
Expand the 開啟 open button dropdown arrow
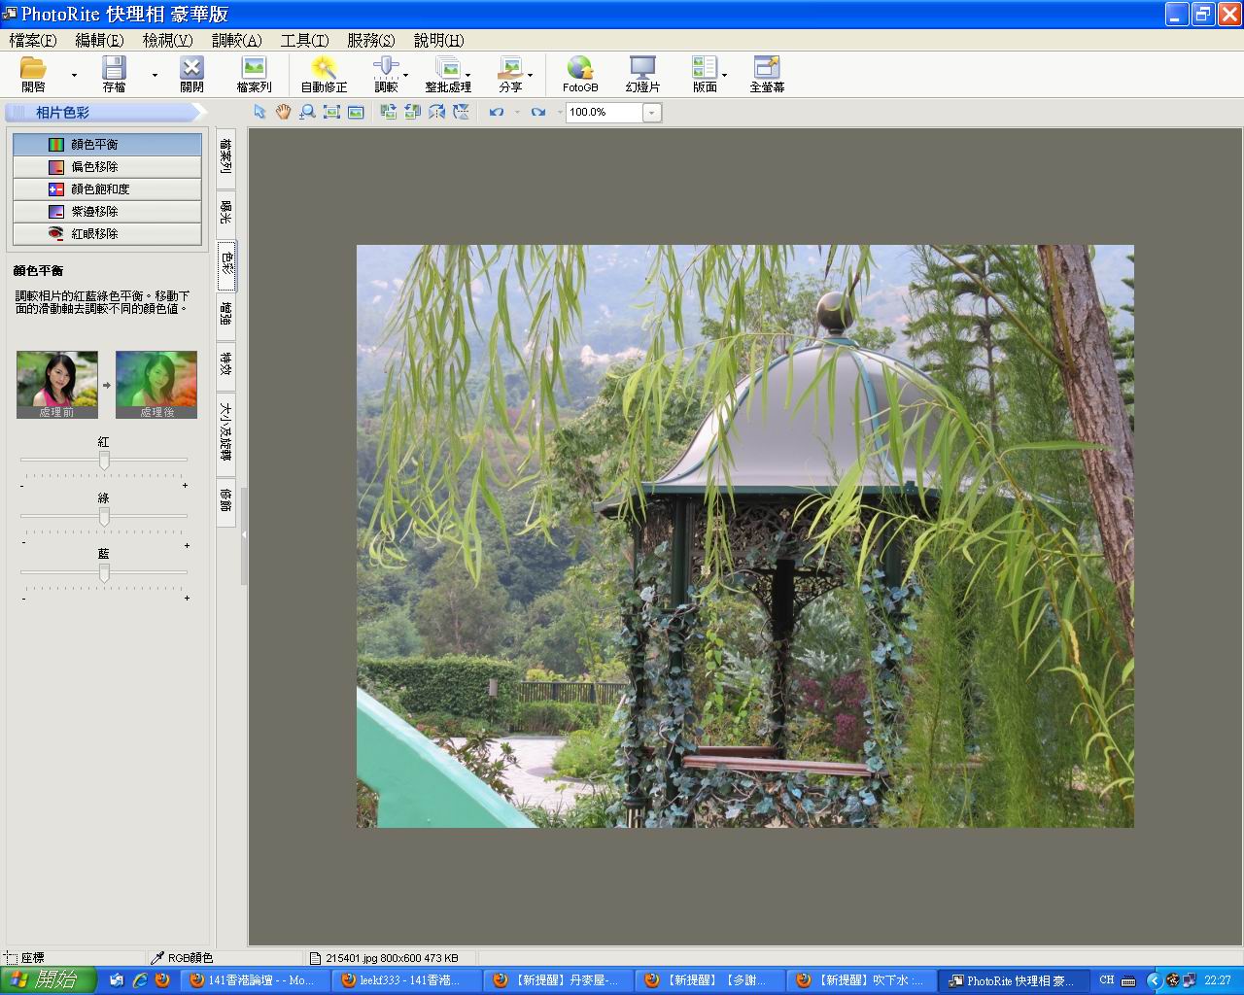(x=74, y=75)
